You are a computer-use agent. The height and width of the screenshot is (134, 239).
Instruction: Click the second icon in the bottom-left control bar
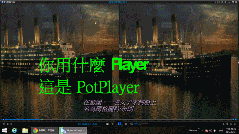tap(7, 124)
